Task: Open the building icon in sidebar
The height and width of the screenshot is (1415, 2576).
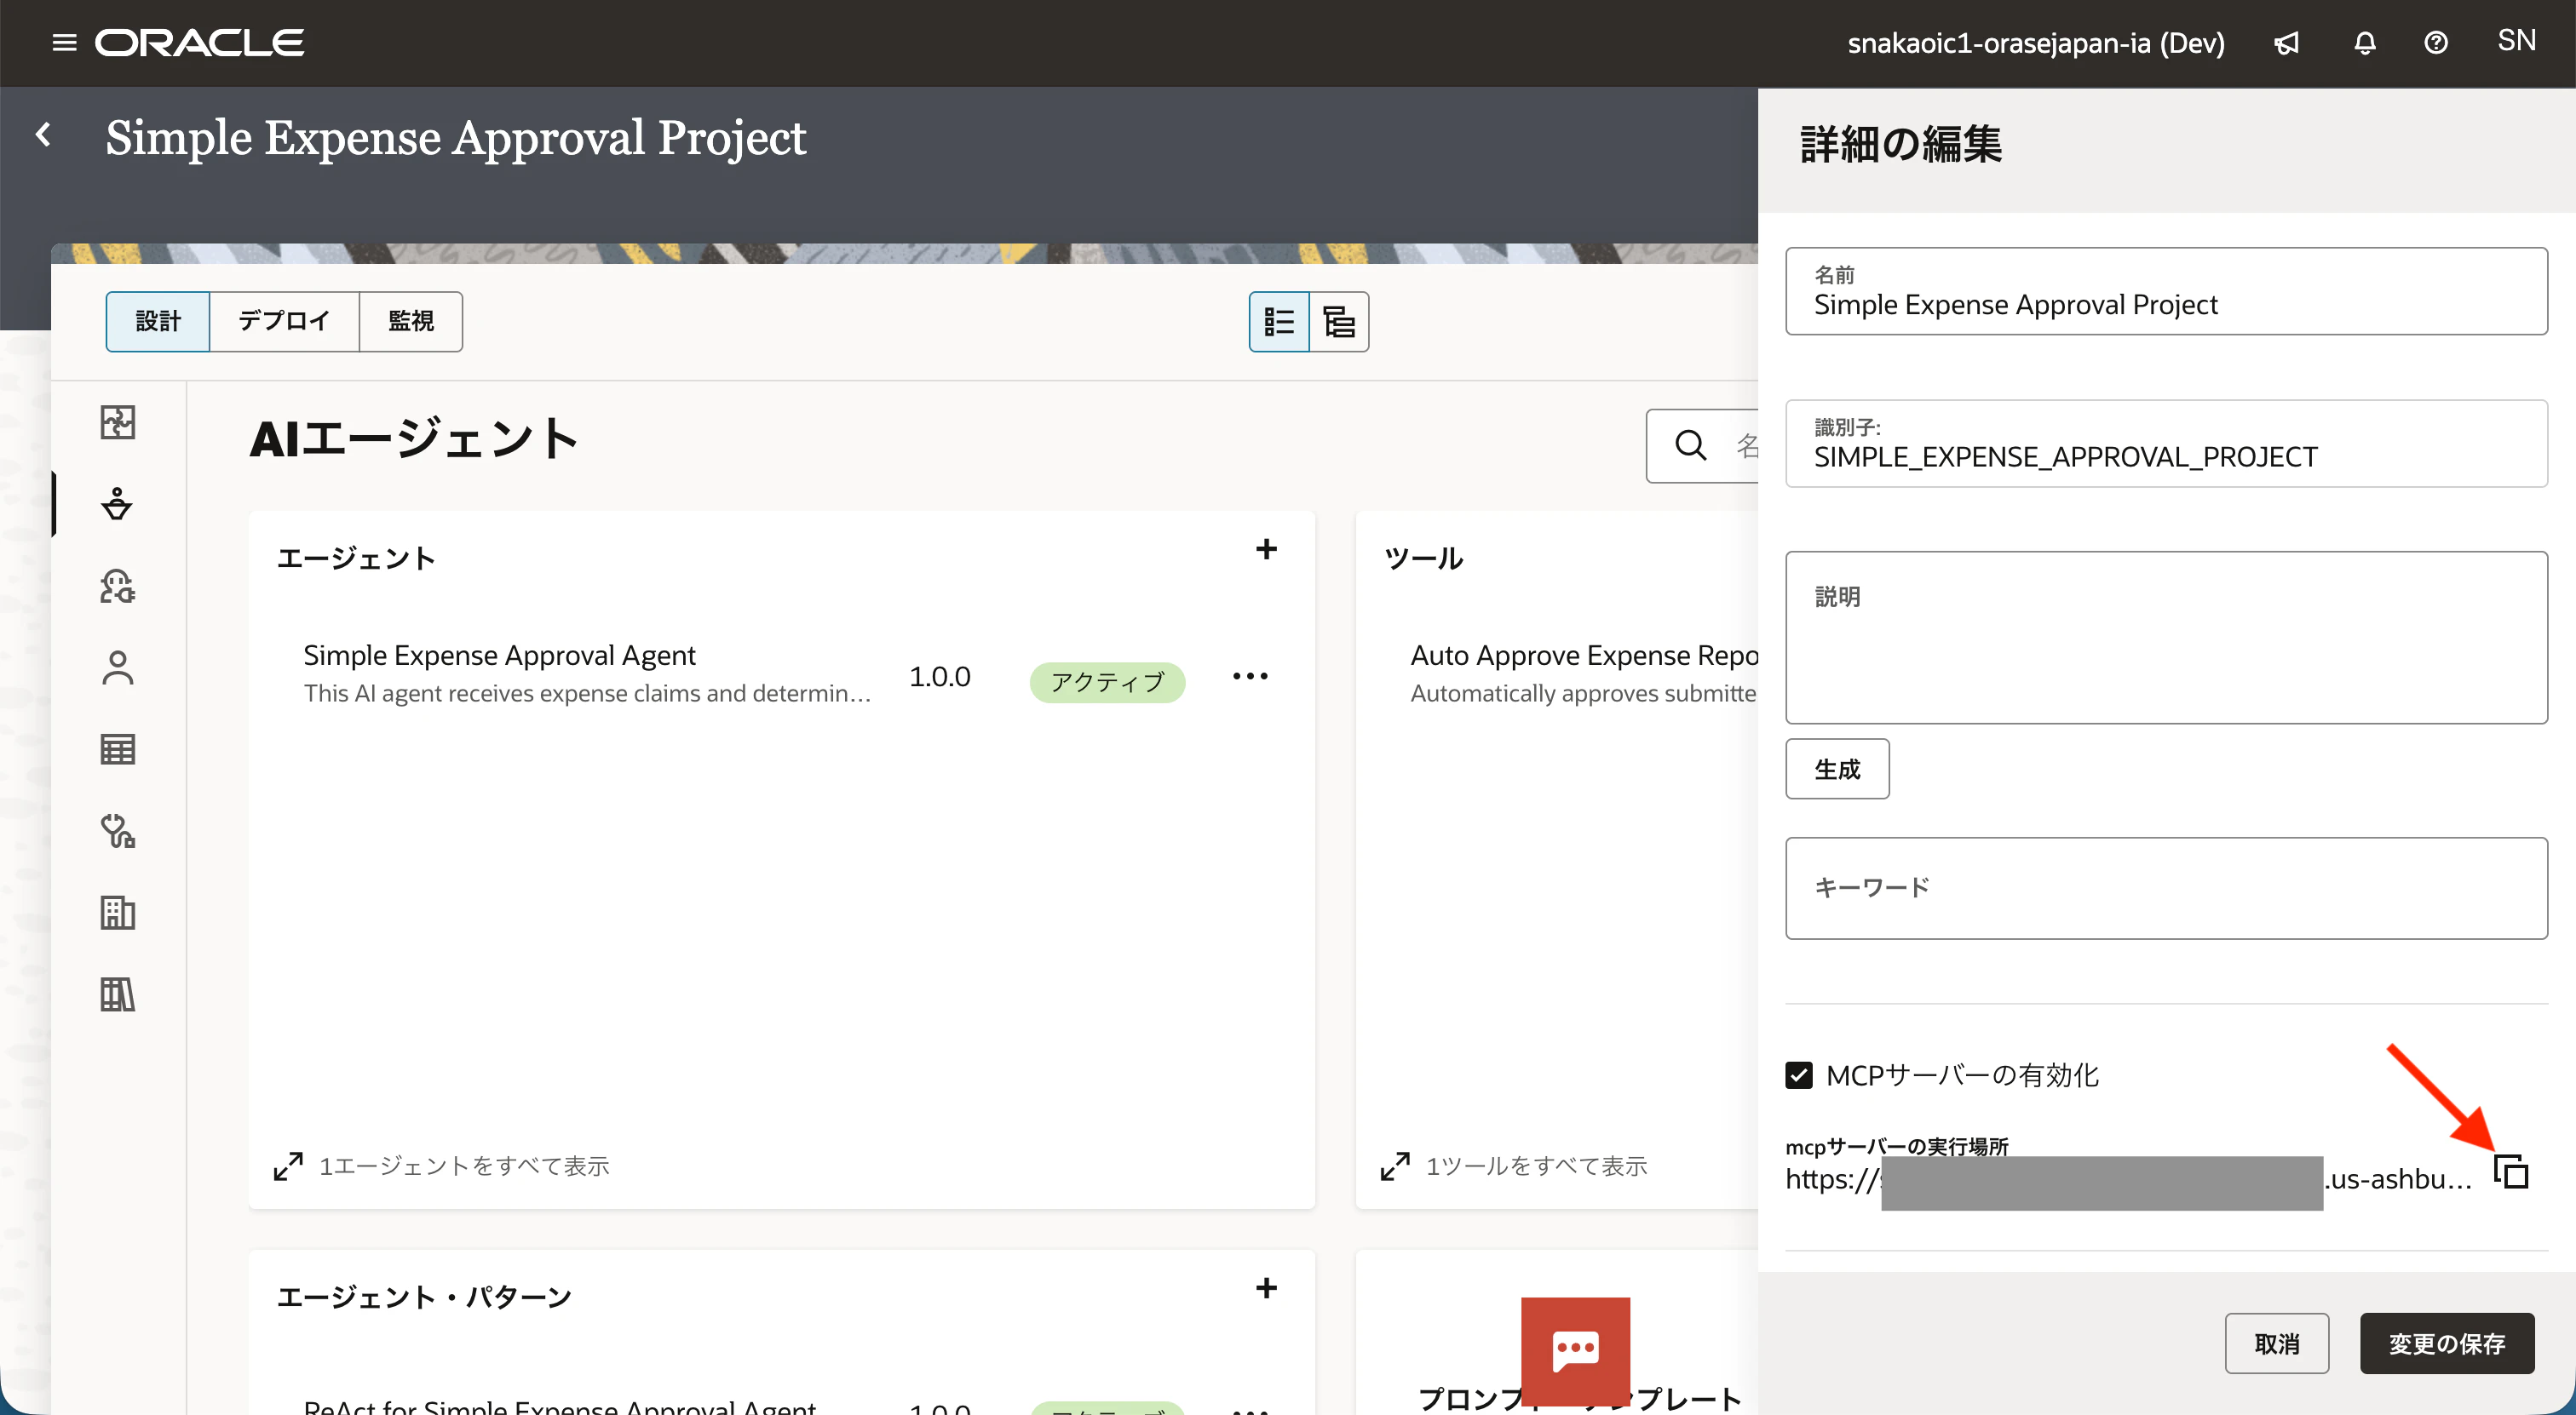Action: pos(118,914)
